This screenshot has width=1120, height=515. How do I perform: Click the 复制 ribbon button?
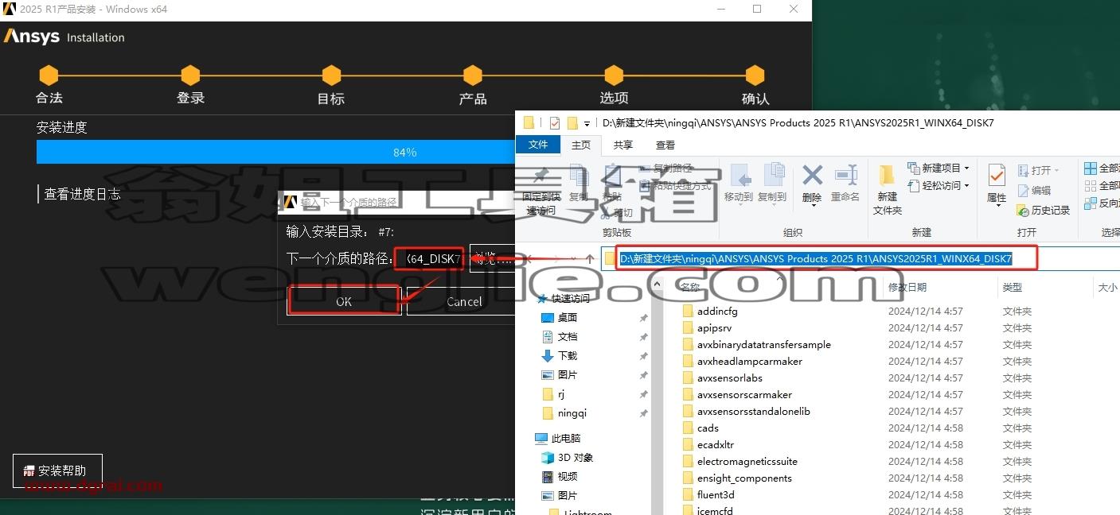(579, 183)
